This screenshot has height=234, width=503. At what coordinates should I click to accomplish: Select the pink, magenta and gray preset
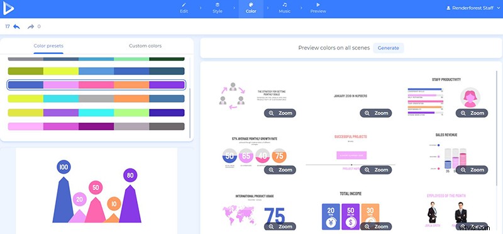[x=96, y=126]
